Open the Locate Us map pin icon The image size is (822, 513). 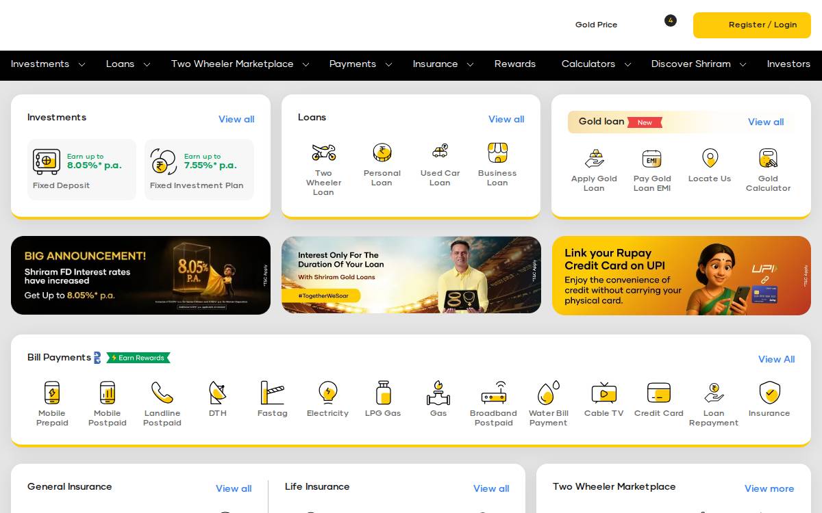coord(710,158)
